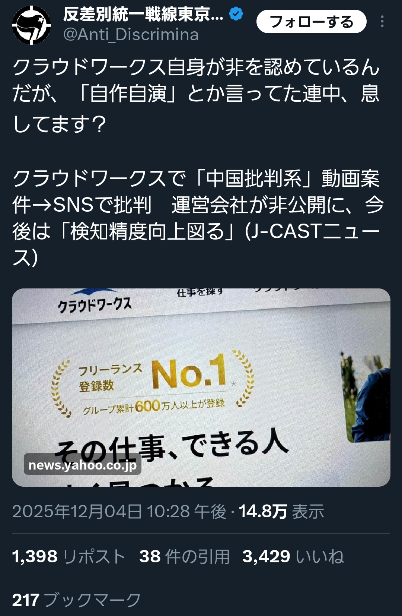Open the @Anti_Discrimina handle link

click(131, 35)
